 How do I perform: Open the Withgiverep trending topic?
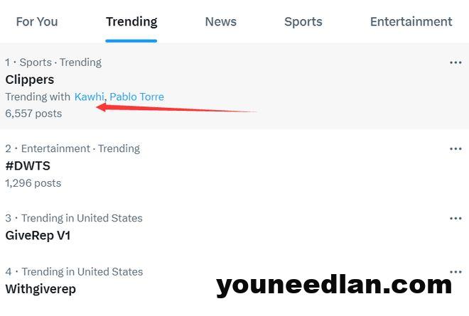[41, 289]
